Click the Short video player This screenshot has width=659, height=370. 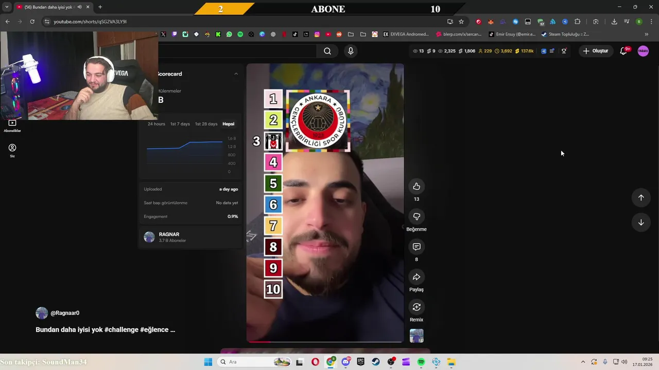[x=325, y=203]
